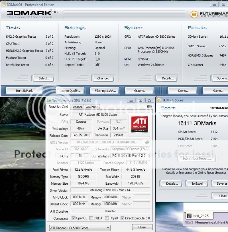Close the 3DMark Score dialog via Close button
Image resolution: width=228 pixels, height=232 pixels.
[x=220, y=196]
